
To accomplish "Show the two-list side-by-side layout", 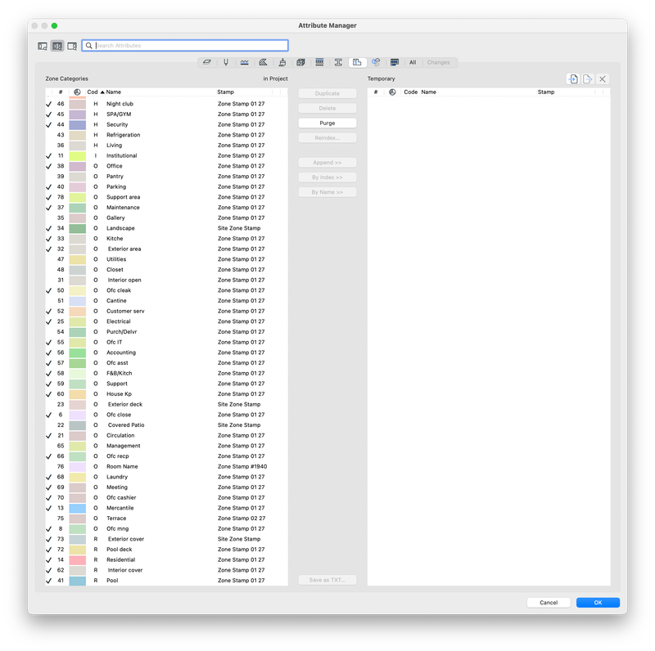I will 57,46.
